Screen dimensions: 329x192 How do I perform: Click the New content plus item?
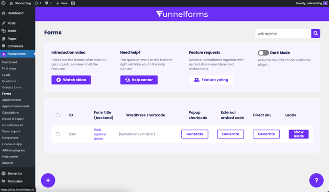click(x=62, y=3)
